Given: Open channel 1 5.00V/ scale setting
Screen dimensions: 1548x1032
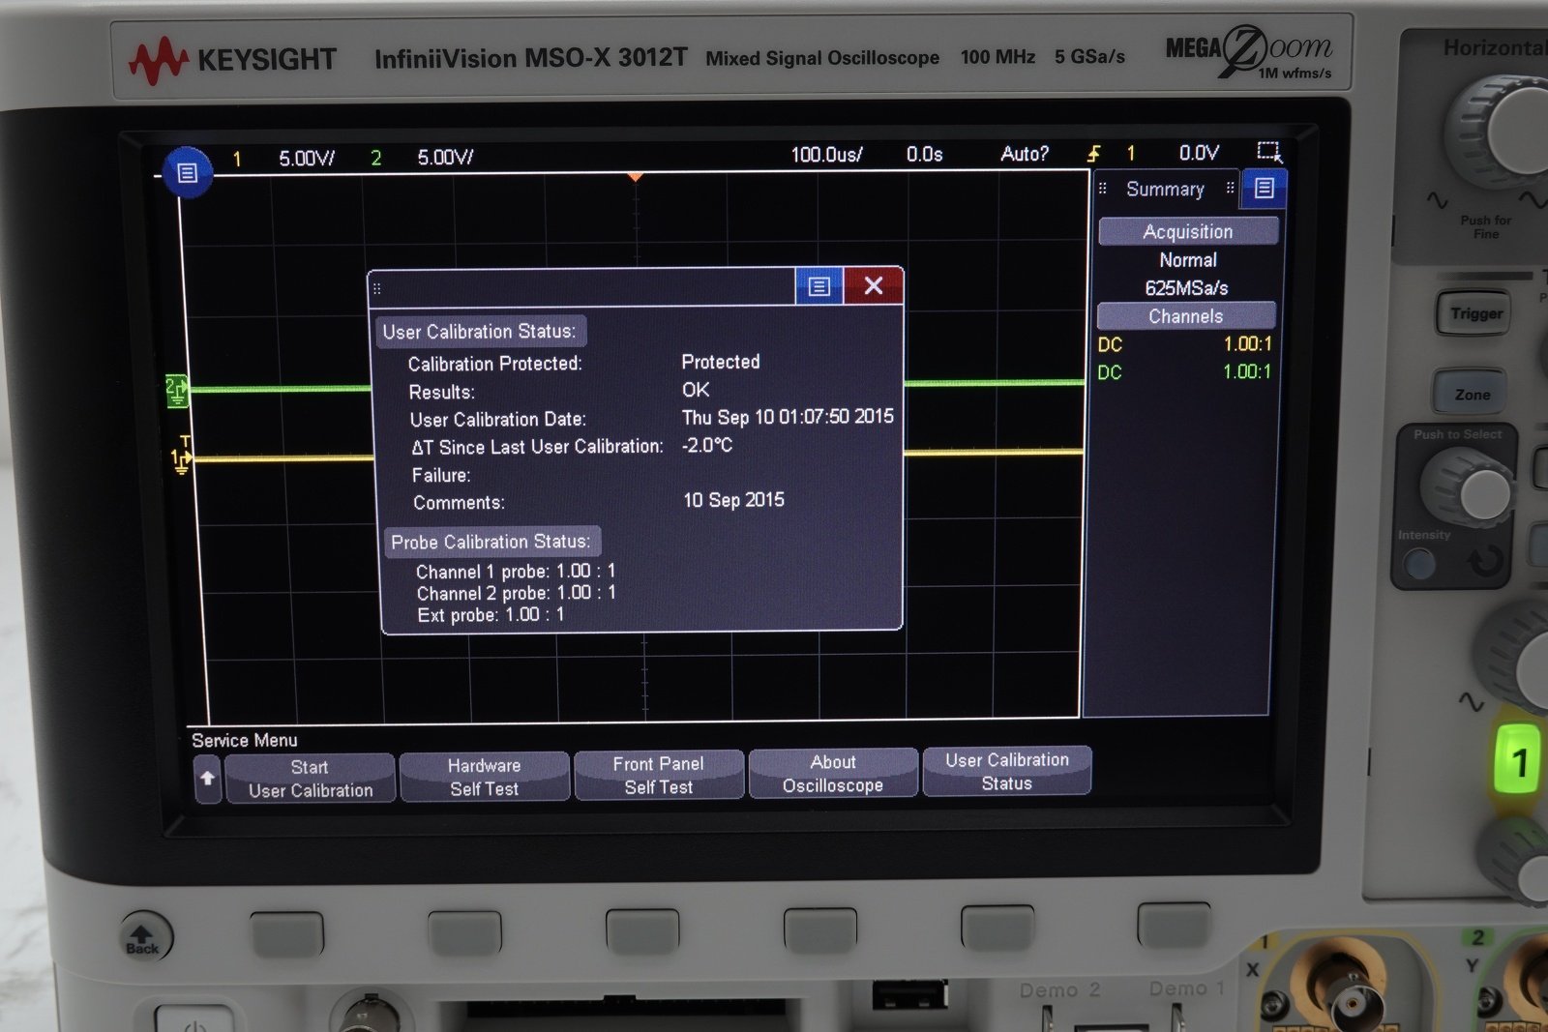Looking at the screenshot, I should click(307, 158).
